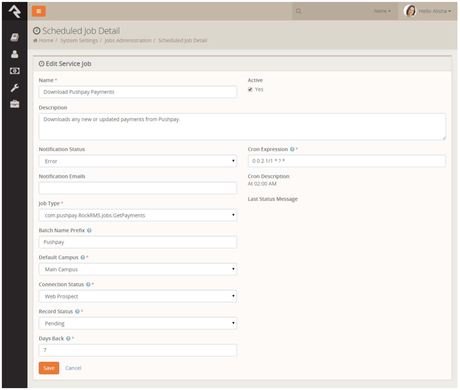Save the service job
Screen dimensions: 460x390
pyautogui.click(x=49, y=368)
